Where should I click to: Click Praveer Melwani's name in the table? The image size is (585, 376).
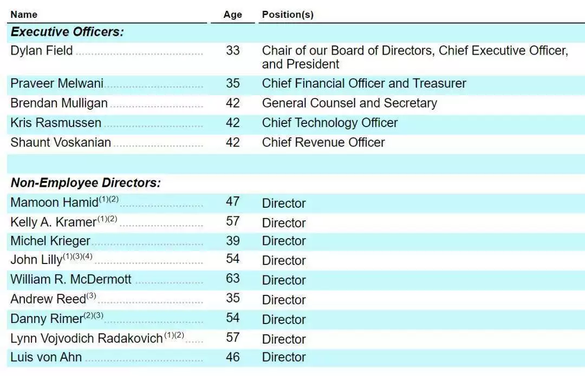click(57, 84)
